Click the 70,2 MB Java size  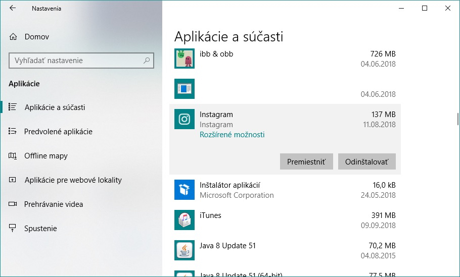click(382, 246)
